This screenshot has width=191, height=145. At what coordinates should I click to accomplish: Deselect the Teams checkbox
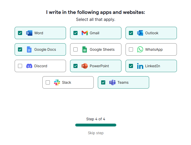[103, 82]
